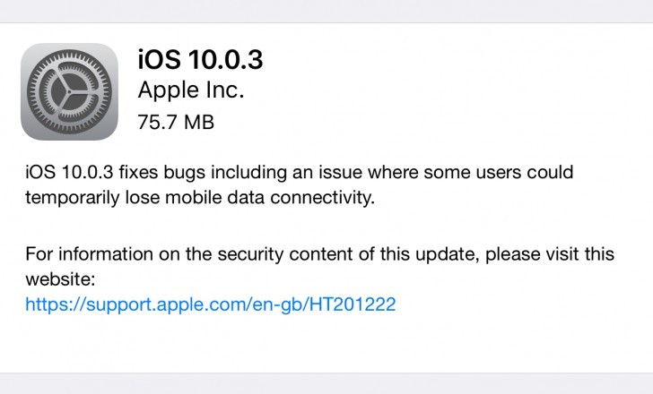Open the support.apple.com HT201222 link
The width and height of the screenshot is (653, 394).
(210, 304)
